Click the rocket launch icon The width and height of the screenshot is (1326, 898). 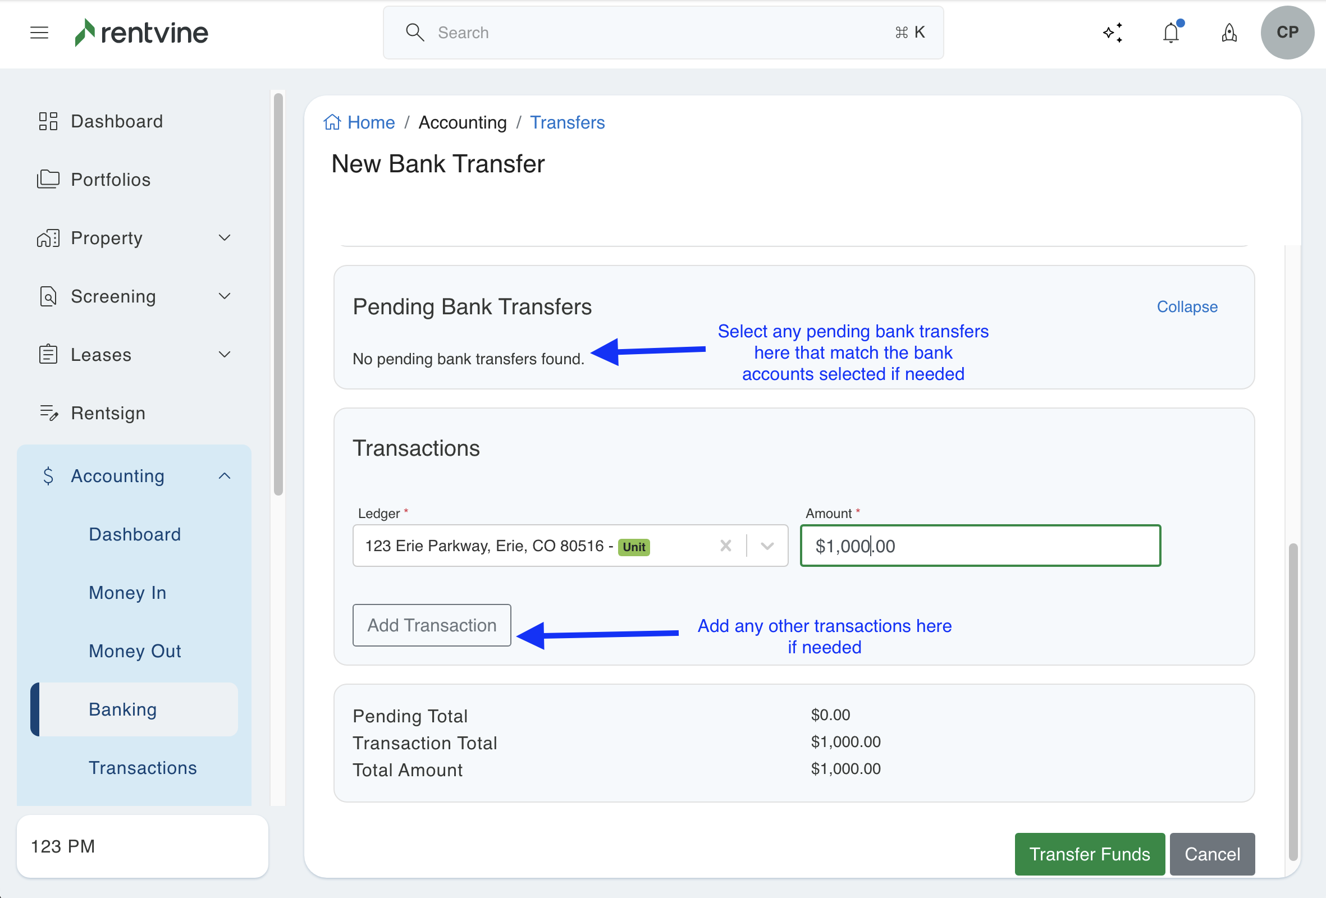coord(1229,33)
